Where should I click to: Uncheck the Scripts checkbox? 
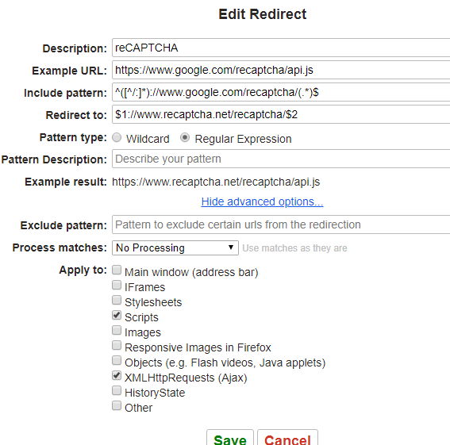pyautogui.click(x=117, y=315)
